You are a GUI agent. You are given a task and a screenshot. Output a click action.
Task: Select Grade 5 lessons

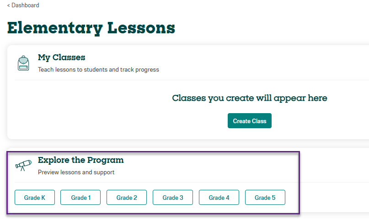(x=265, y=198)
